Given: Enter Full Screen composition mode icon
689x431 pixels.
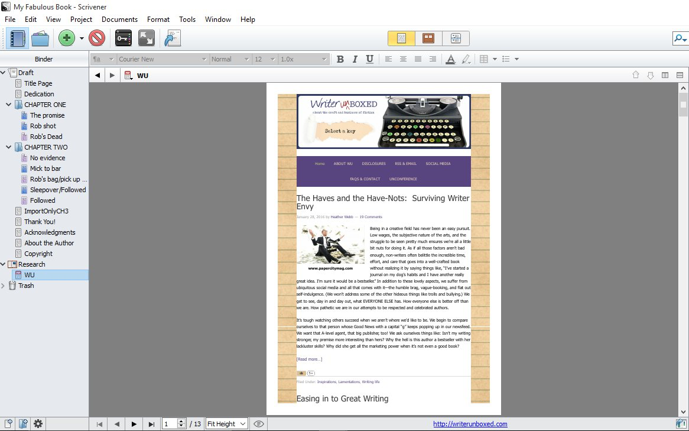Looking at the screenshot, I should coord(147,38).
